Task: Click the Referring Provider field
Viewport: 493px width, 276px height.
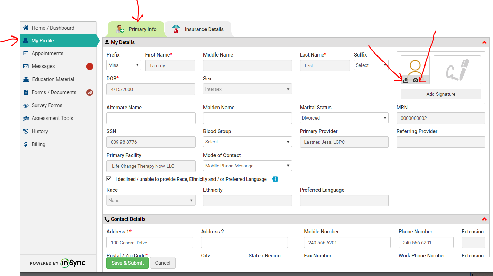Action: [x=441, y=142]
